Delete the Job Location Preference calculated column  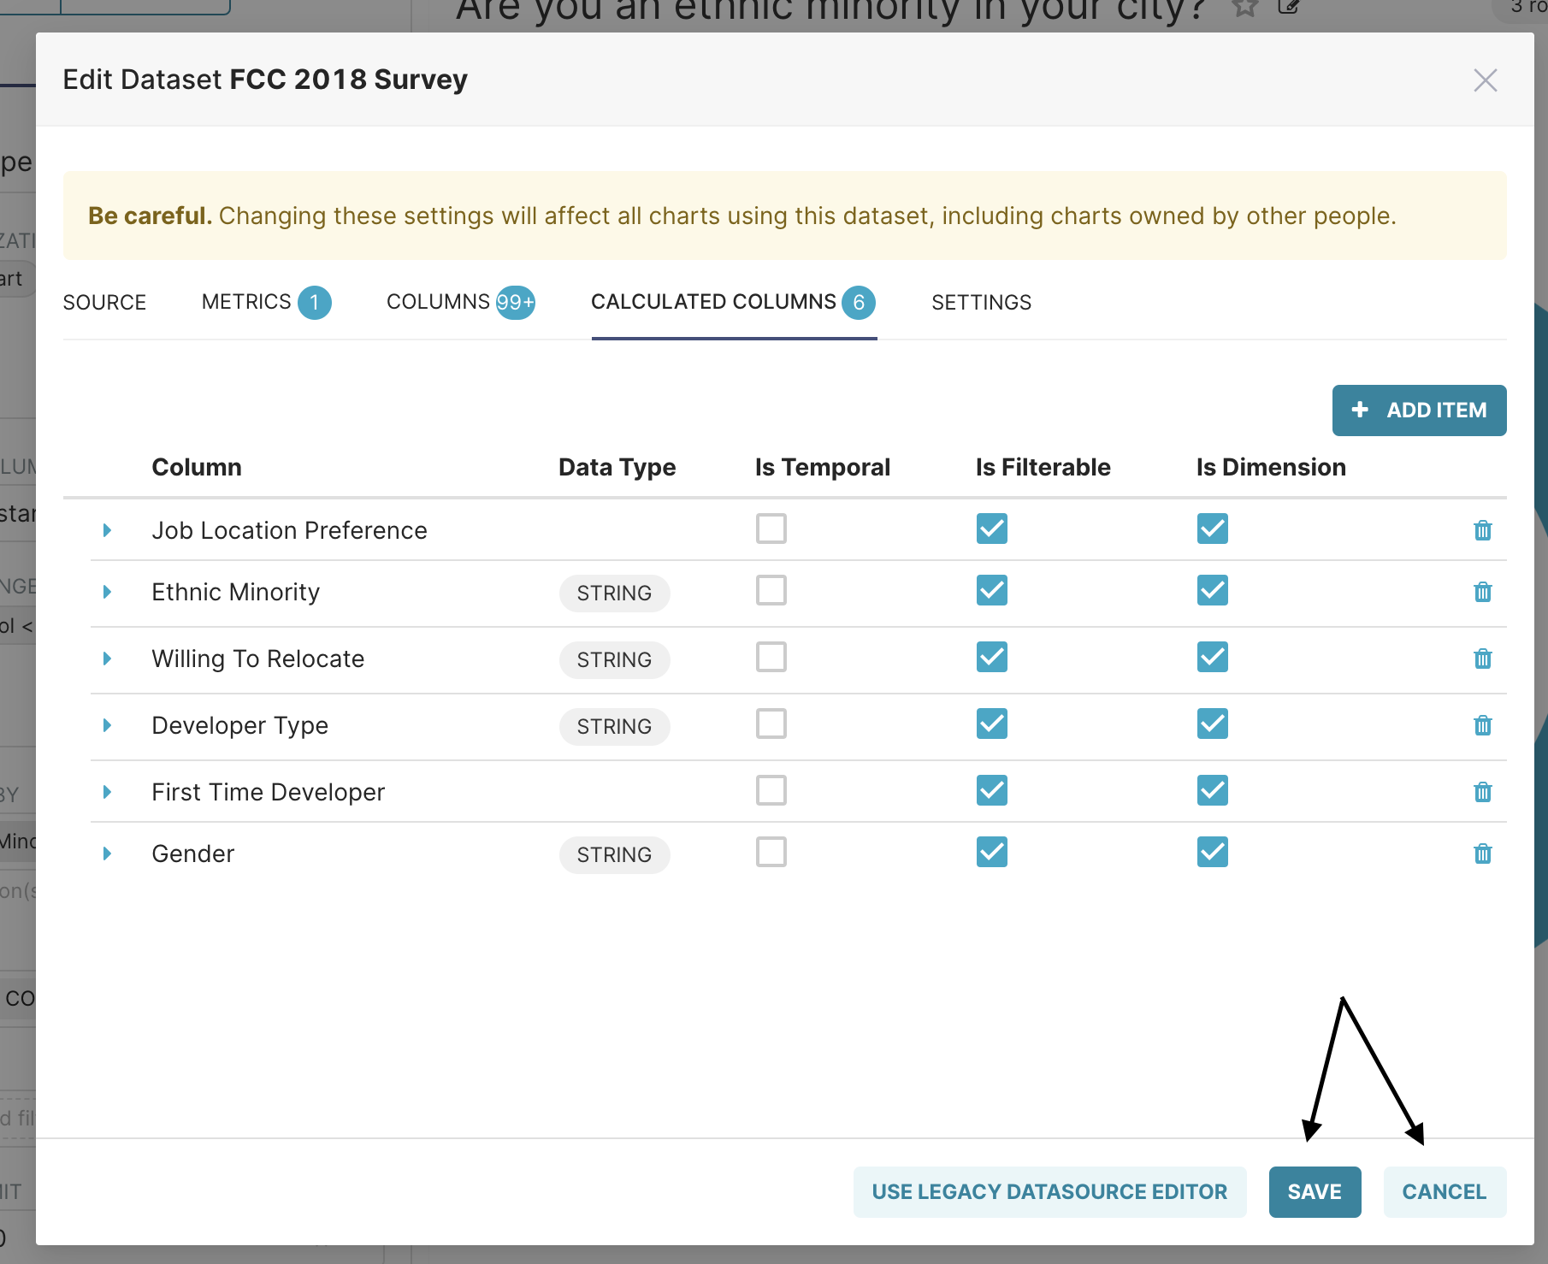point(1483,529)
